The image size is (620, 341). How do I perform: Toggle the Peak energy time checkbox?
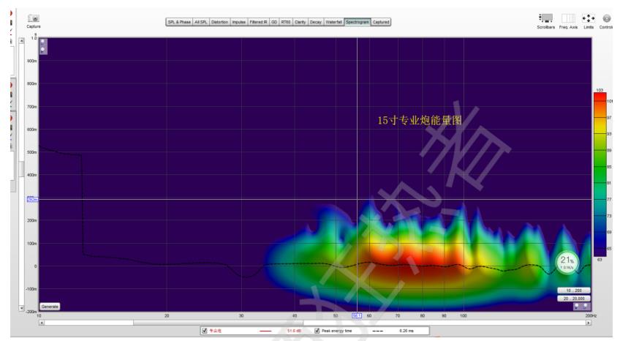click(317, 331)
